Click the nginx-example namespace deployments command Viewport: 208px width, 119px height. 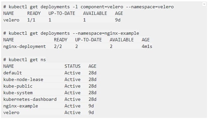coord(71,33)
